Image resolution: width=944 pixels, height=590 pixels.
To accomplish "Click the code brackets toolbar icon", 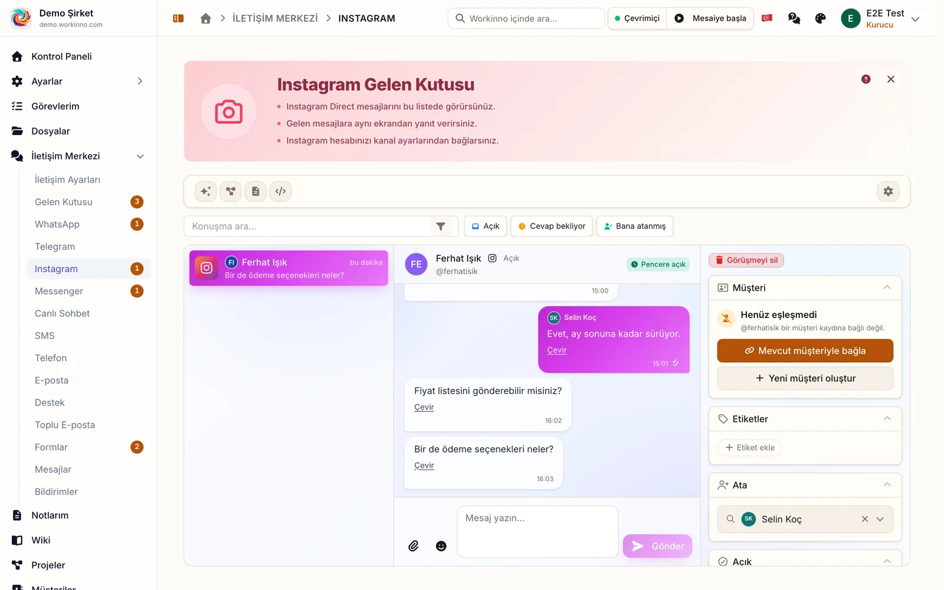I will [x=281, y=191].
